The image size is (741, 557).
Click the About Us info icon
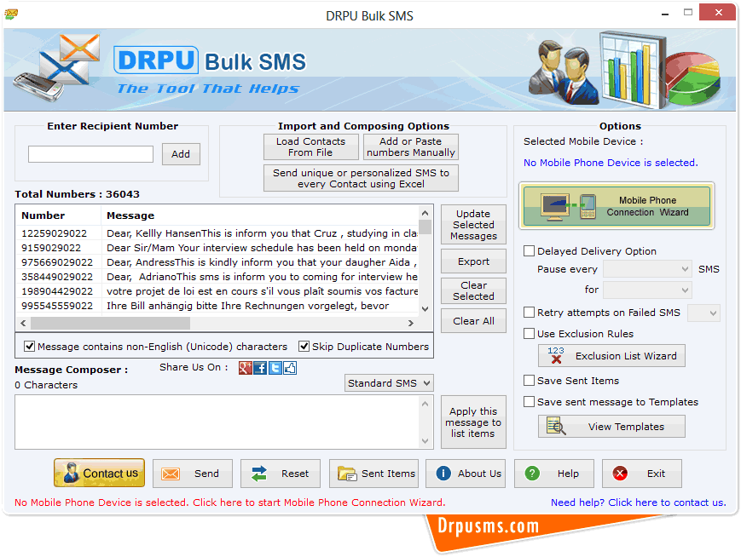click(443, 473)
